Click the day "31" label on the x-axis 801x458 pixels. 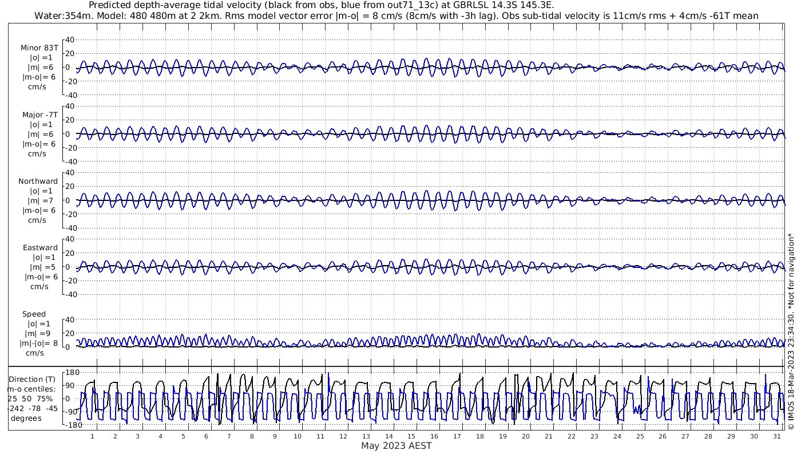(x=776, y=436)
